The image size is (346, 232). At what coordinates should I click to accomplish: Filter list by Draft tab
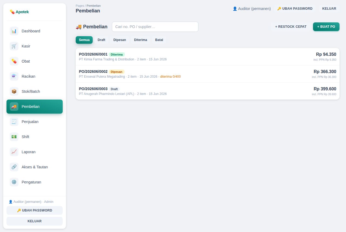pos(101,40)
